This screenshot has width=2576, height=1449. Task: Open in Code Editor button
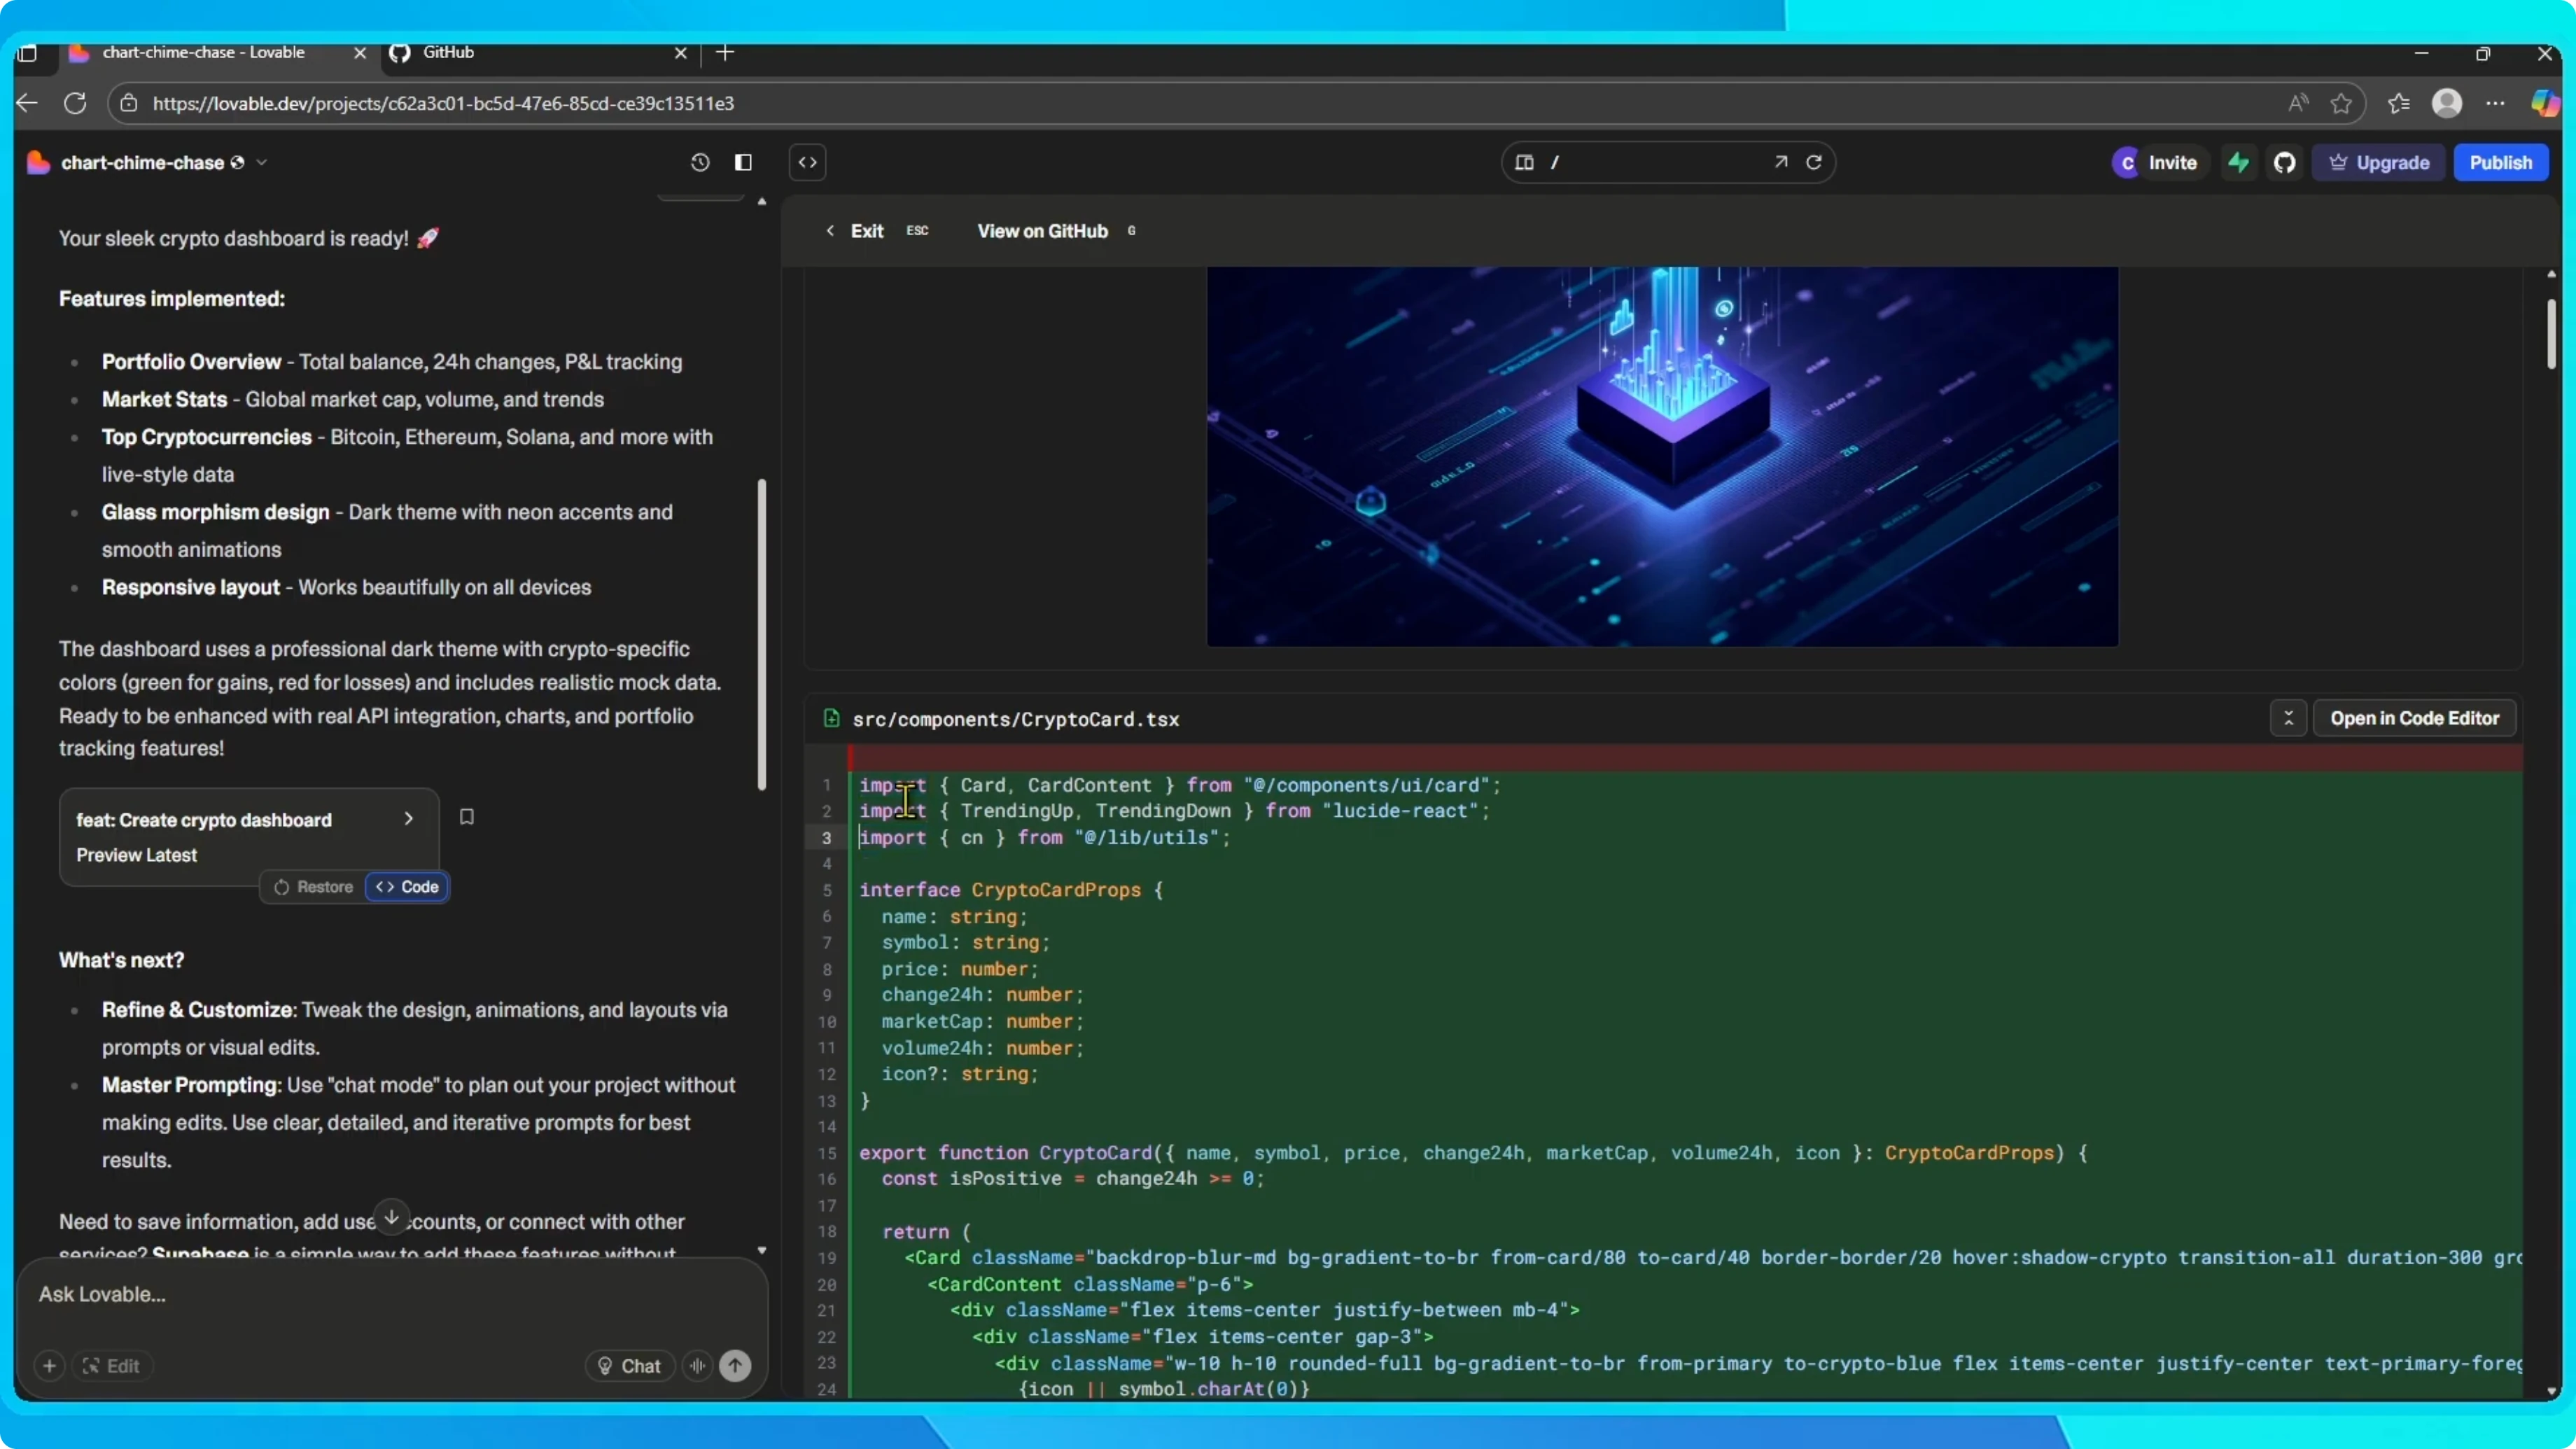coord(2414,718)
